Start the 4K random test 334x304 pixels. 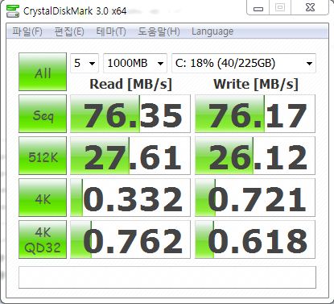[x=43, y=198]
